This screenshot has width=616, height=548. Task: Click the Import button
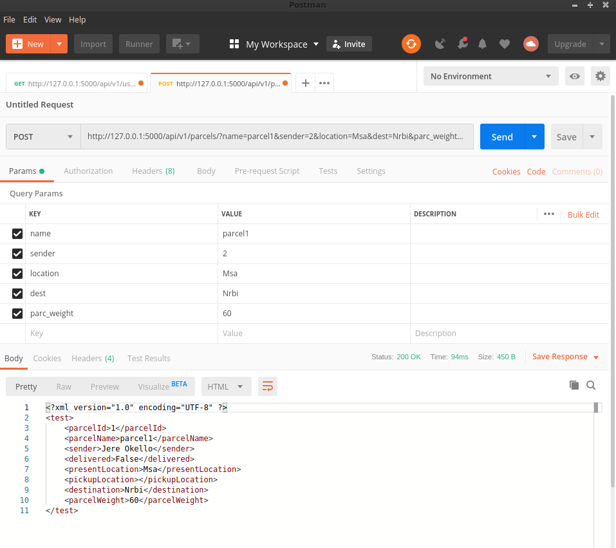pyautogui.click(x=93, y=44)
